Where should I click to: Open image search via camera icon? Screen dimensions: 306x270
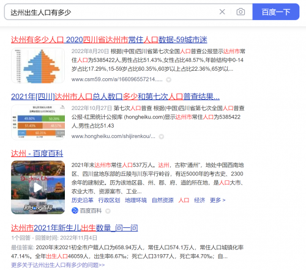pyautogui.click(x=241, y=12)
